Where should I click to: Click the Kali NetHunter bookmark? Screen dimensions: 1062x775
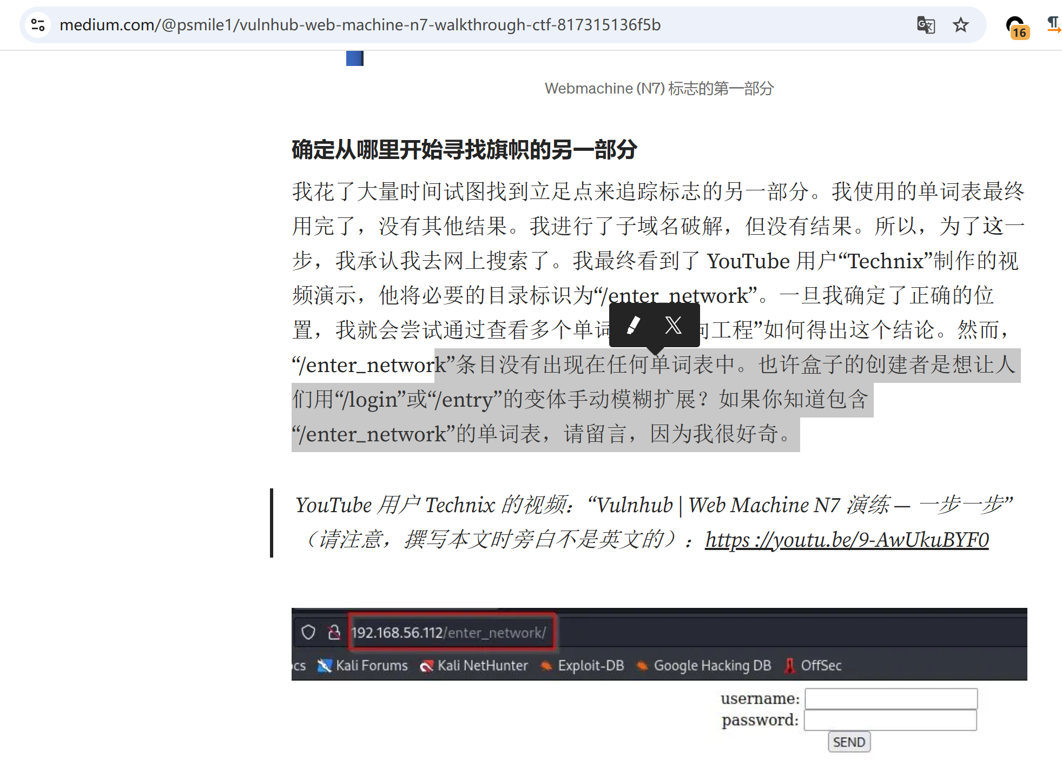pos(474,666)
